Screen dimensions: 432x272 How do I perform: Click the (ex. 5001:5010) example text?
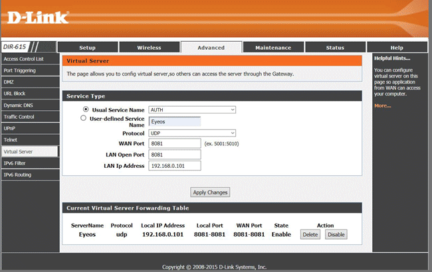(x=221, y=143)
